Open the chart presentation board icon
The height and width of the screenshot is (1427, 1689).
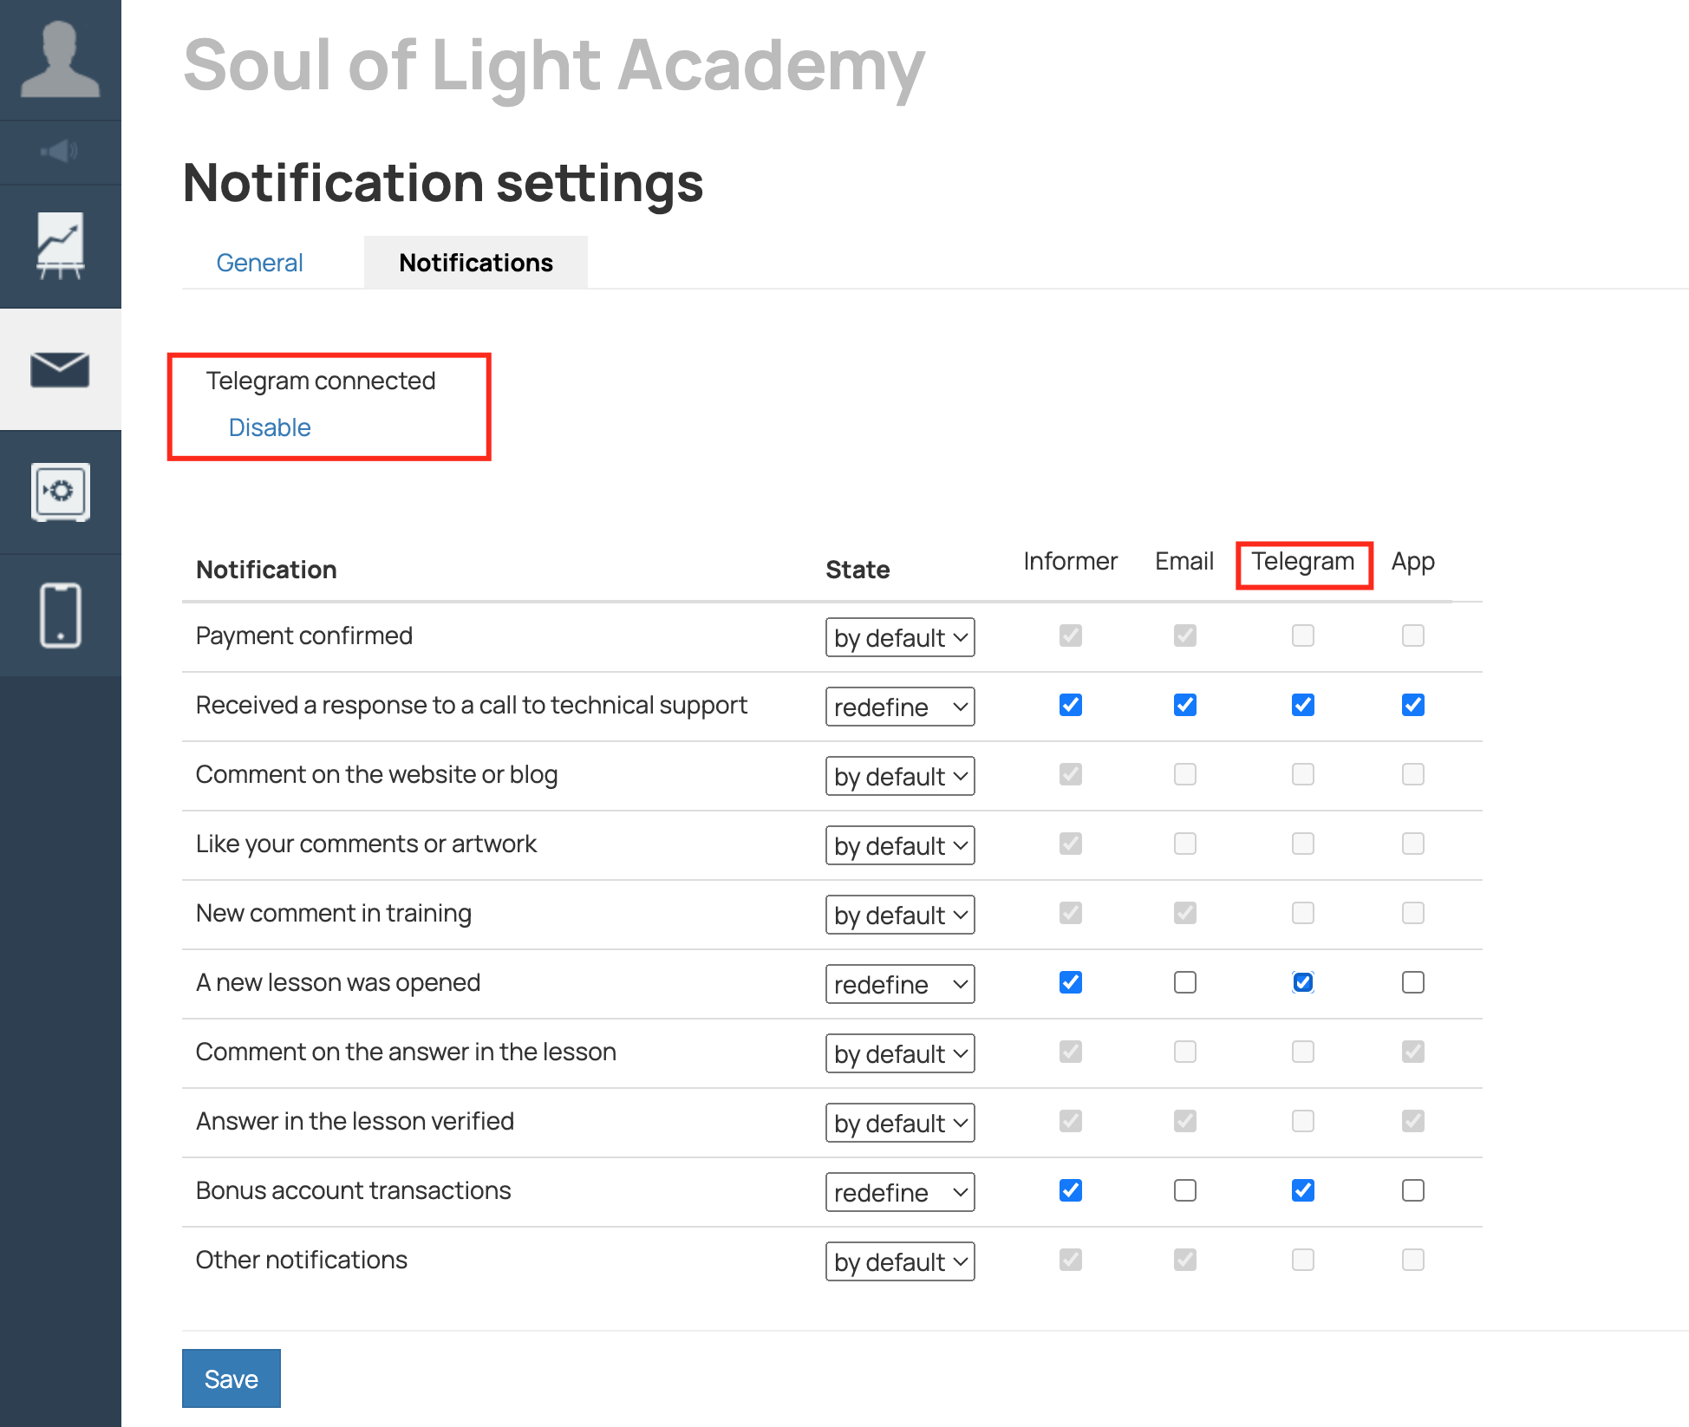click(x=60, y=246)
